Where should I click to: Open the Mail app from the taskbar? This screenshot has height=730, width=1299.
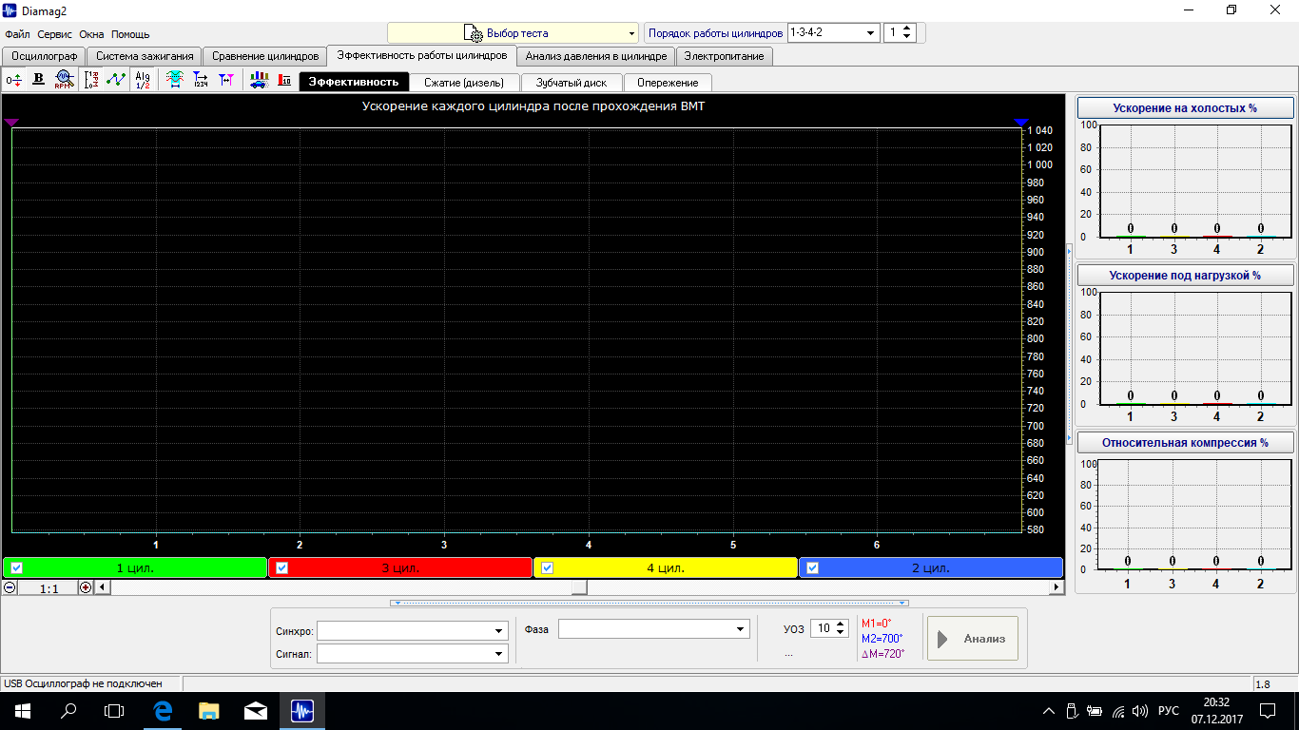[255, 710]
